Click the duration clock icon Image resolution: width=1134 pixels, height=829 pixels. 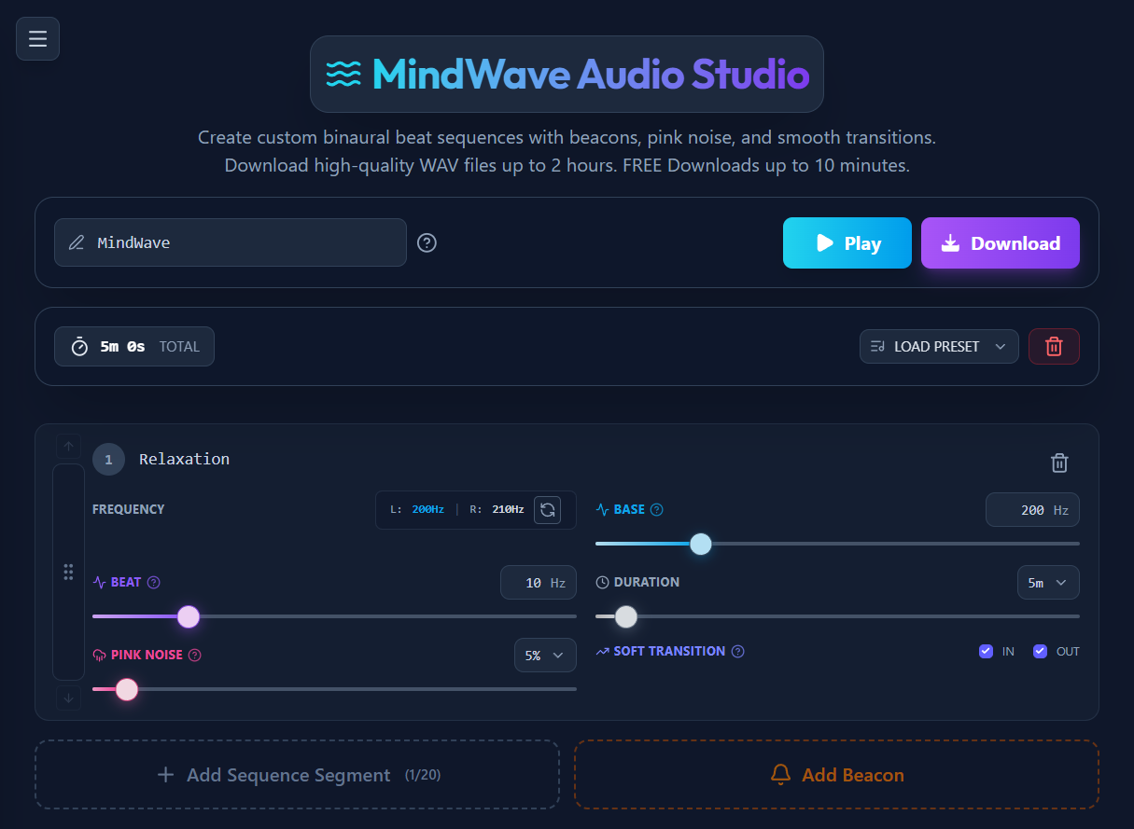tap(602, 582)
